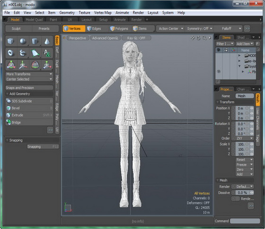Viewport: 265px width, 229px height.
Task: Toggle the Rende... checkbox in Mesh section
Action: (236, 199)
